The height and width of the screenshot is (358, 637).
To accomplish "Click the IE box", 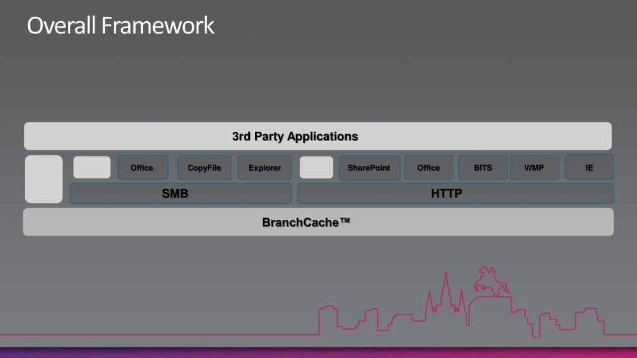I will [x=589, y=167].
